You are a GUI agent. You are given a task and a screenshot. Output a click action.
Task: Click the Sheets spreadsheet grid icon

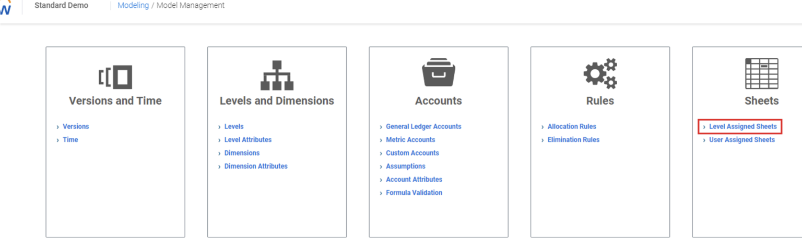pos(761,73)
